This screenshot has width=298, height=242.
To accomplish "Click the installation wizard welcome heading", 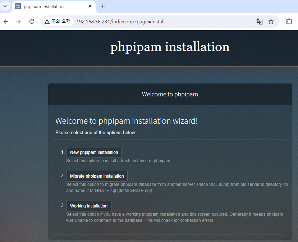I will click(127, 121).
